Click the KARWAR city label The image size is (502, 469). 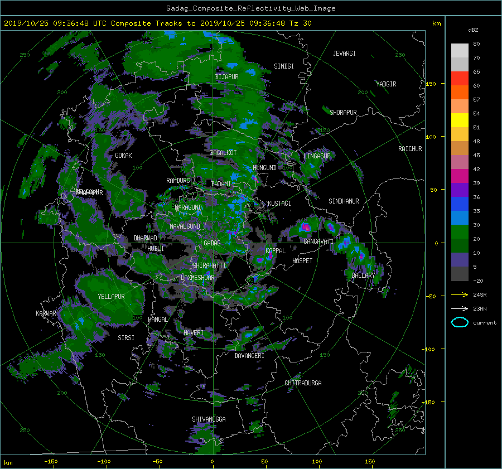click(x=46, y=313)
